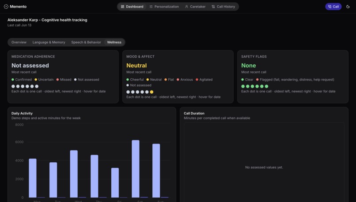Click the Monday steps bar
Screen dimensions: 356x202
(x=33, y=178)
